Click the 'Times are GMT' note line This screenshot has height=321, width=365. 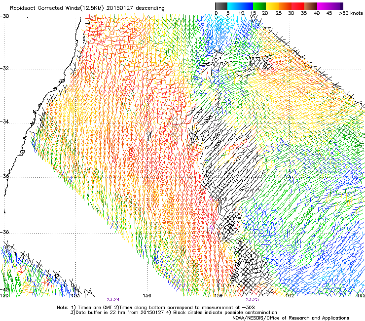pyautogui.click(x=156, y=308)
